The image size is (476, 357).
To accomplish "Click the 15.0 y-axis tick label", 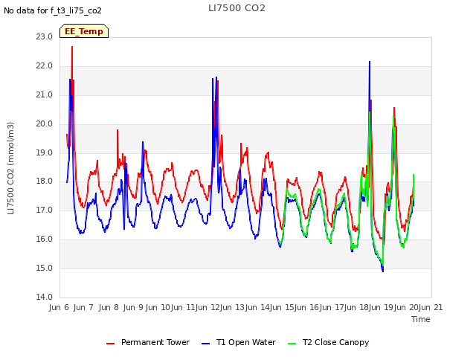I will click(x=45, y=268).
